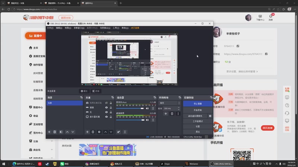Image resolution: width=298 pixels, height=167 pixels.
Task: Undock the Transitions panel with the float icon
Action: (x=180, y=98)
